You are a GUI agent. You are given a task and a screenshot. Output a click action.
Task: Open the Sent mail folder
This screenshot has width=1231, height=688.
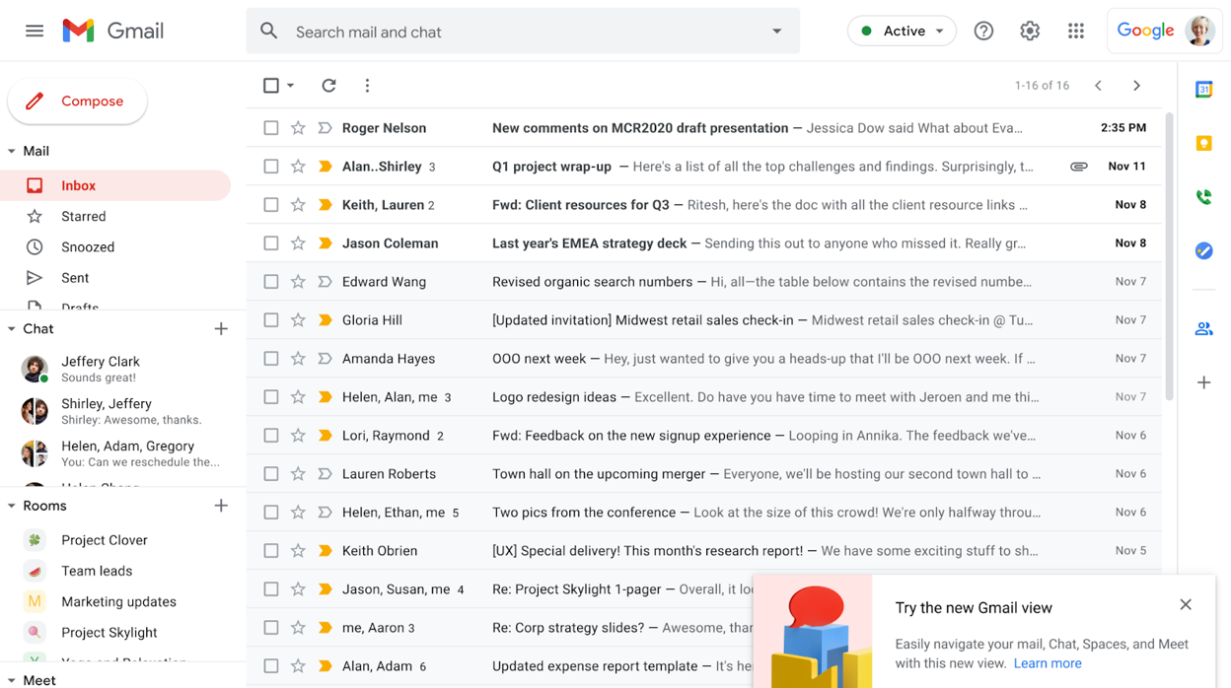[75, 278]
